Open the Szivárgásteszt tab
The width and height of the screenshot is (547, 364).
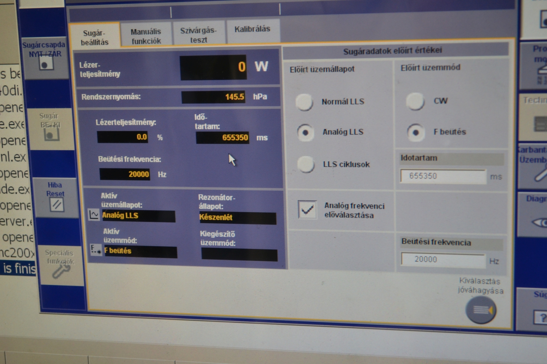point(199,35)
